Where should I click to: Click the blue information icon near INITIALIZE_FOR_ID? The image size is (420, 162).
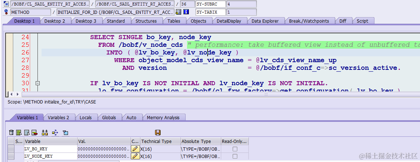coord(186,12)
